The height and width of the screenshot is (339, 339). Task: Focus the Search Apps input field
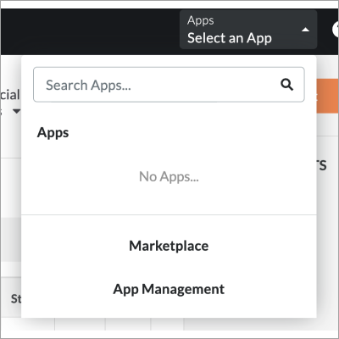tap(169, 85)
